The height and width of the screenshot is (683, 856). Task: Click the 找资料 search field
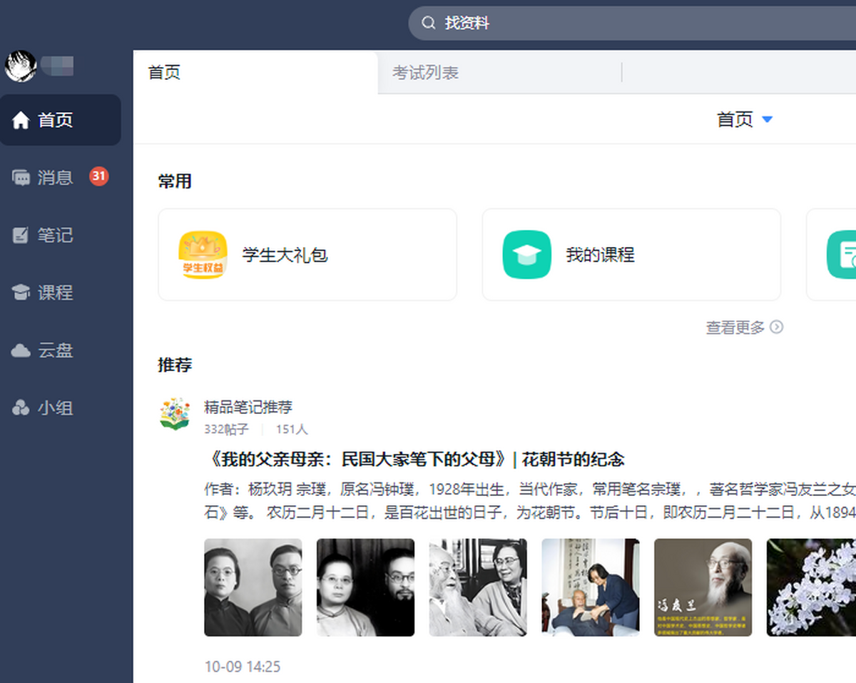tap(632, 23)
